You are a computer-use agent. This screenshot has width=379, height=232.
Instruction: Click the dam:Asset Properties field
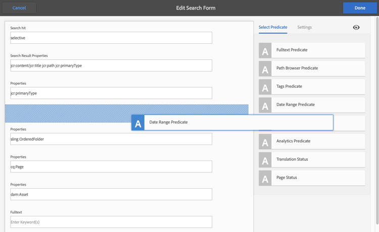111,194
